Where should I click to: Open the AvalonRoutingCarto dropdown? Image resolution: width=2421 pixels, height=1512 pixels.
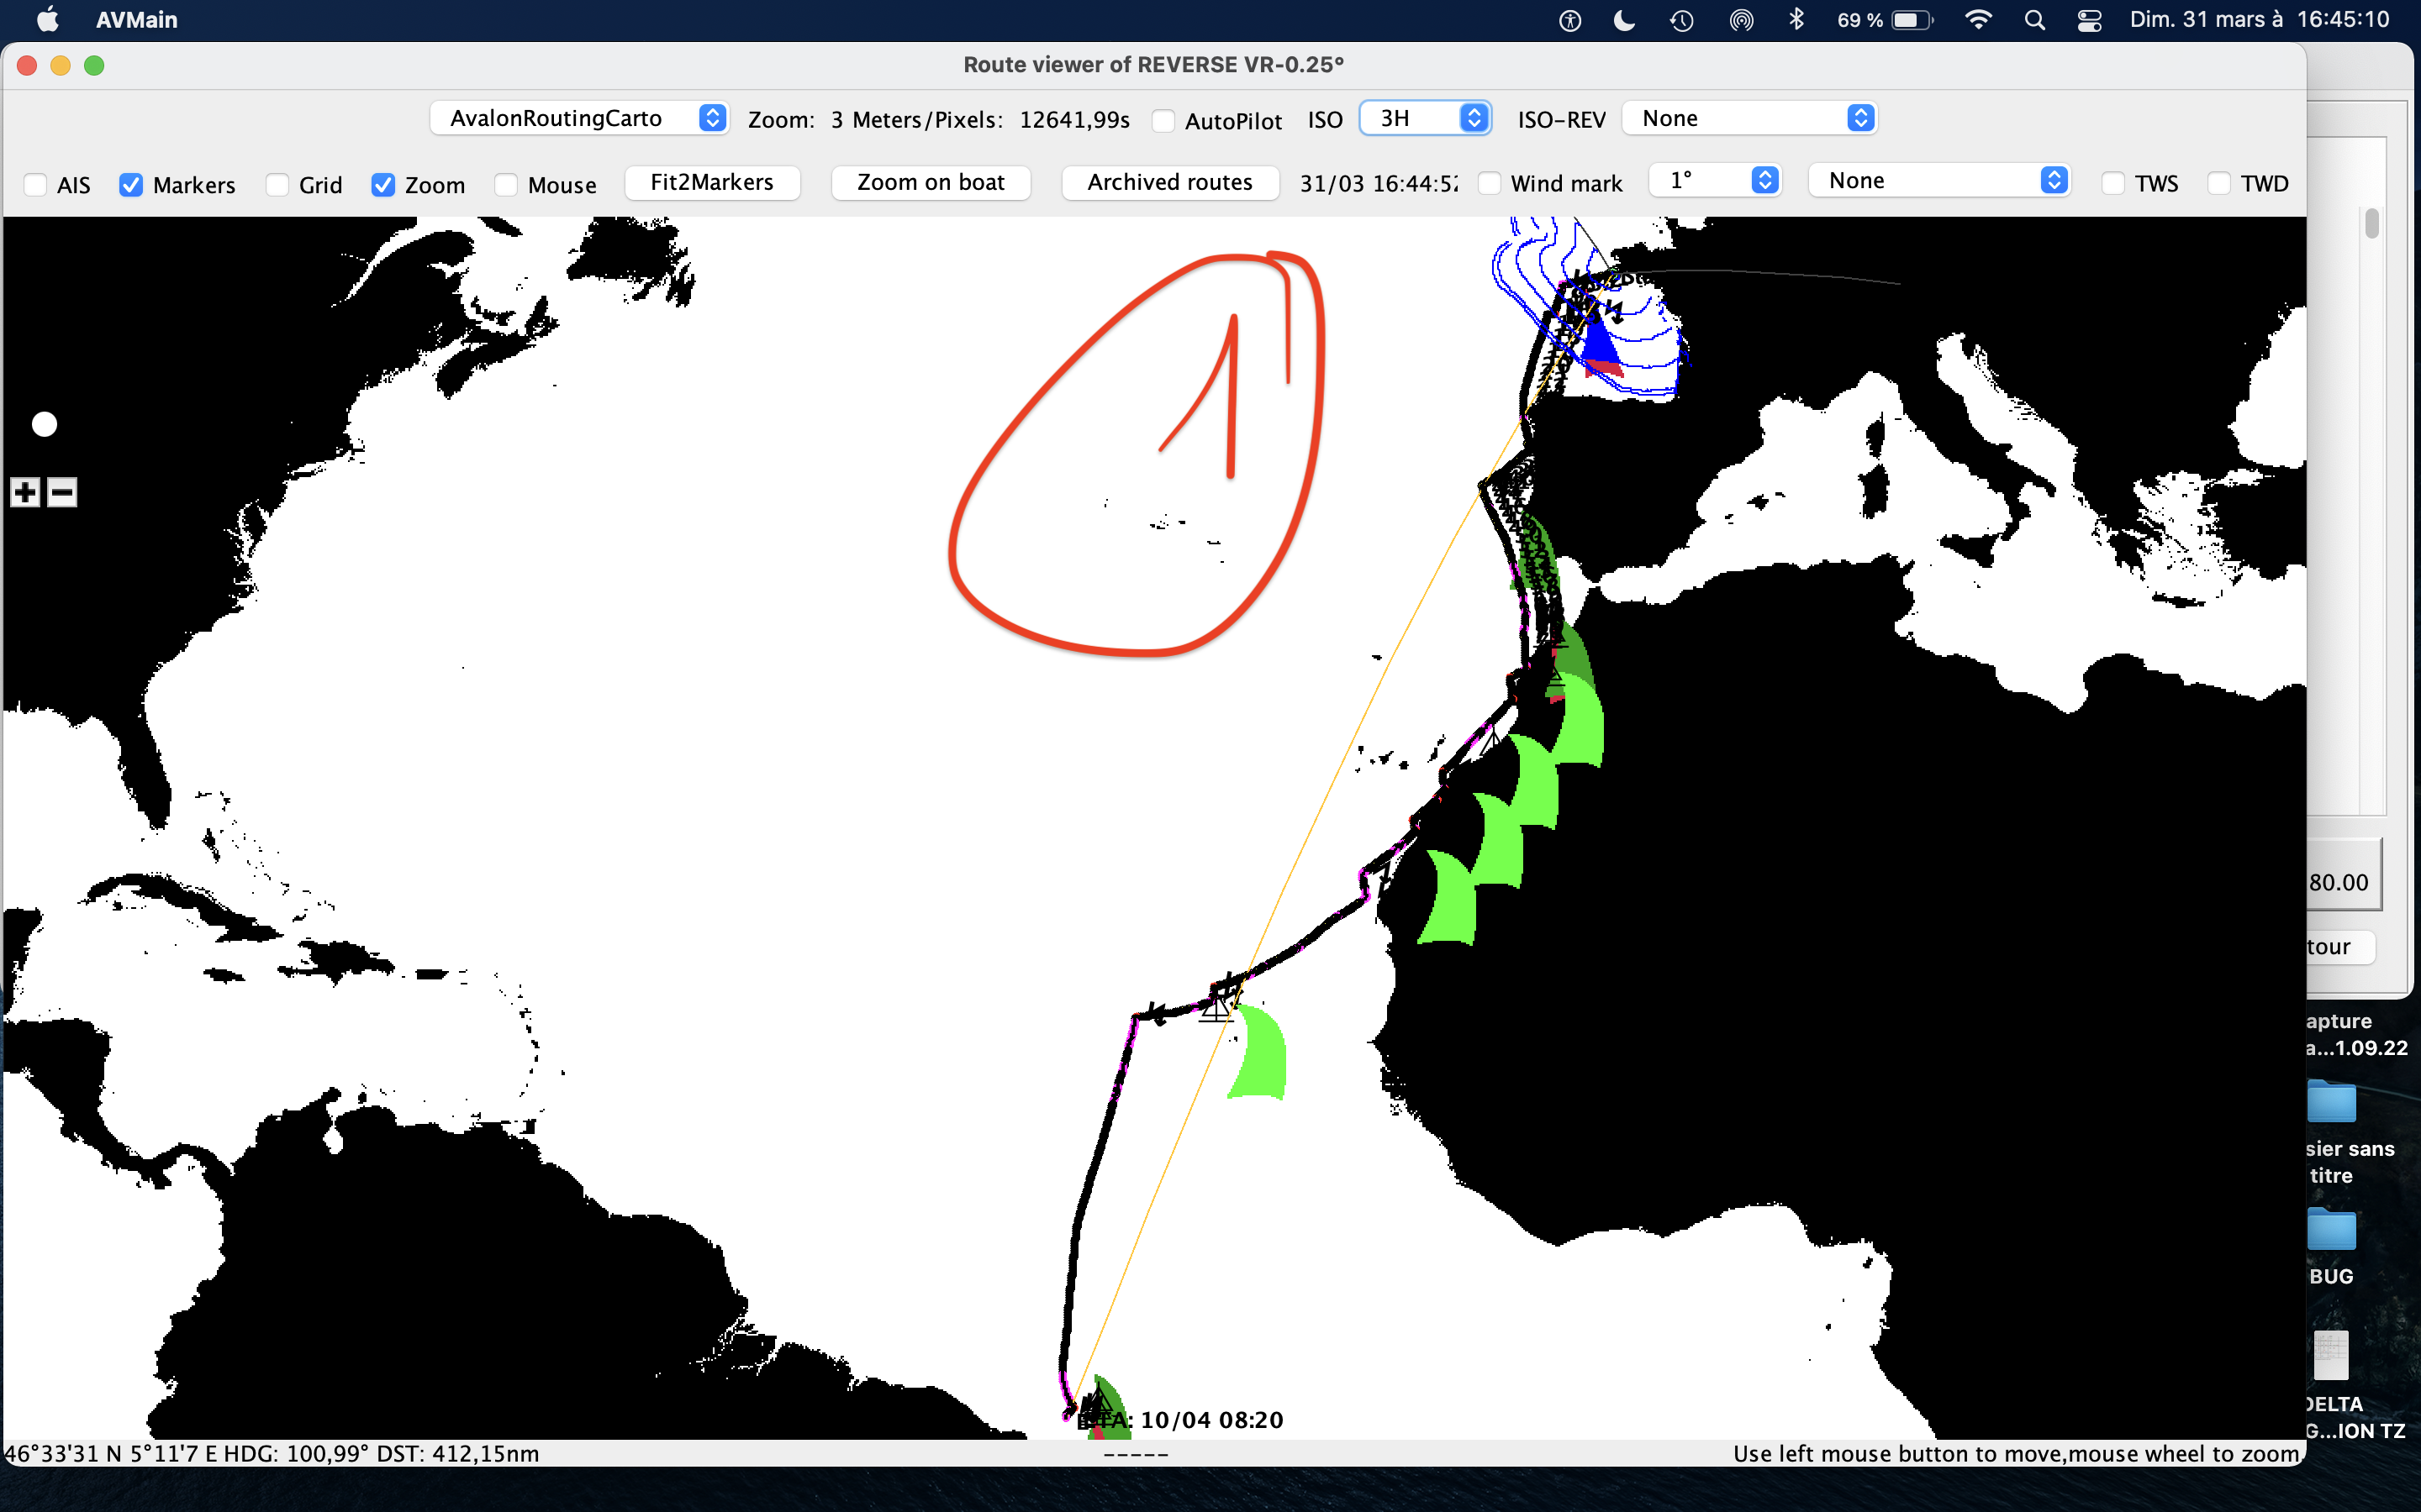(x=579, y=118)
